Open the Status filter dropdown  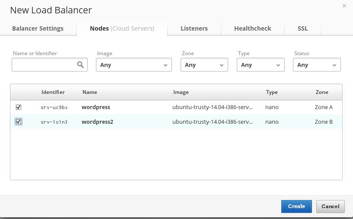point(317,65)
